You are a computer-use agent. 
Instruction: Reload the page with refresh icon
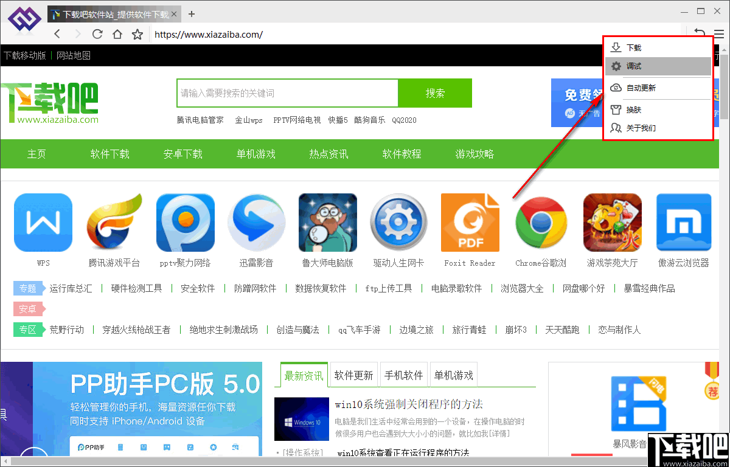(x=97, y=34)
